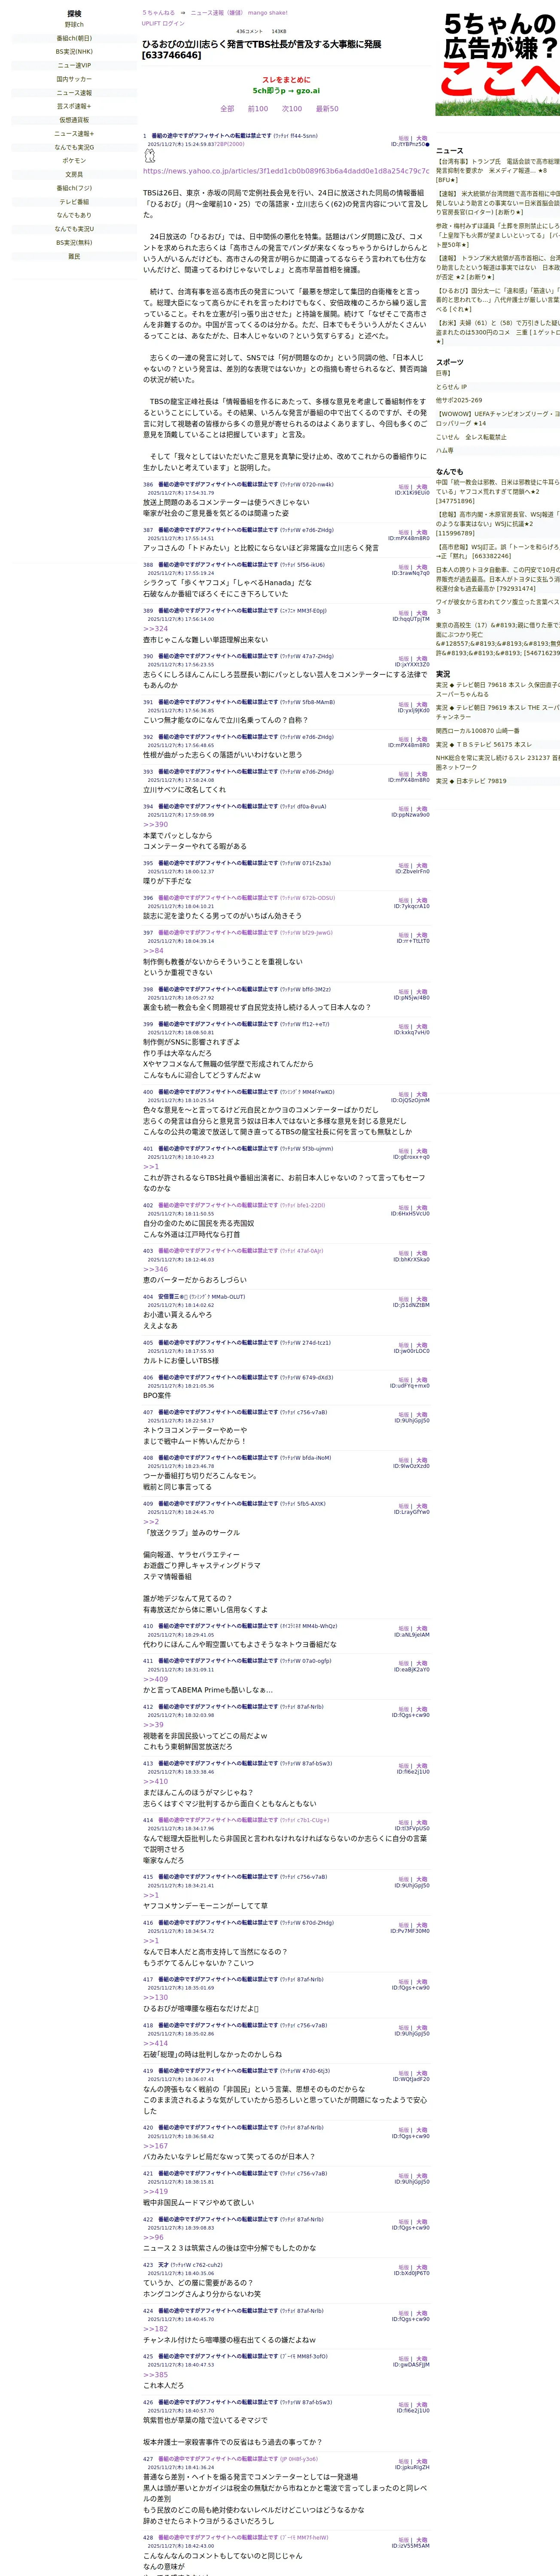This screenshot has height=2576, width=560.
Task: Follow anchor >>2 in post 409
Action: (151, 1521)
